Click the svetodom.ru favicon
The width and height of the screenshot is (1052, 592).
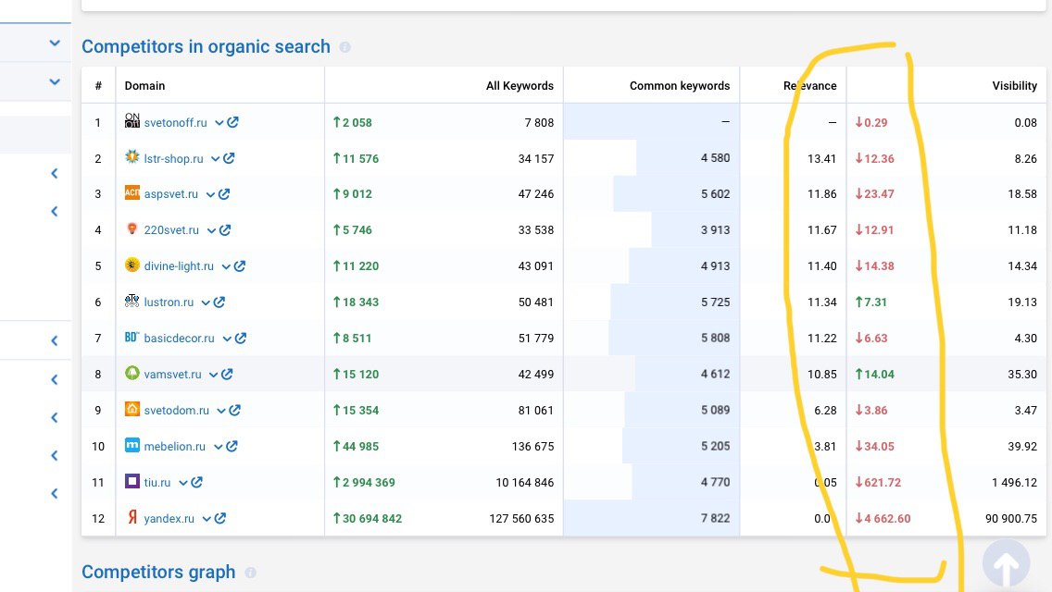(x=132, y=408)
